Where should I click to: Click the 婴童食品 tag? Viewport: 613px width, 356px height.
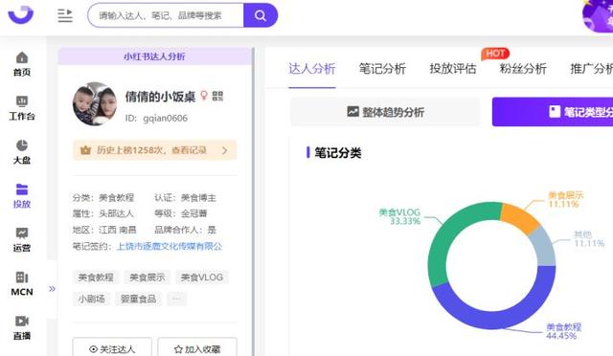pyautogui.click(x=138, y=299)
